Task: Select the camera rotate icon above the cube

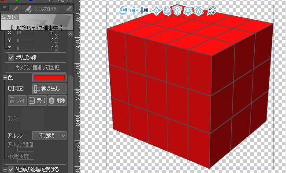Action: (x=123, y=11)
